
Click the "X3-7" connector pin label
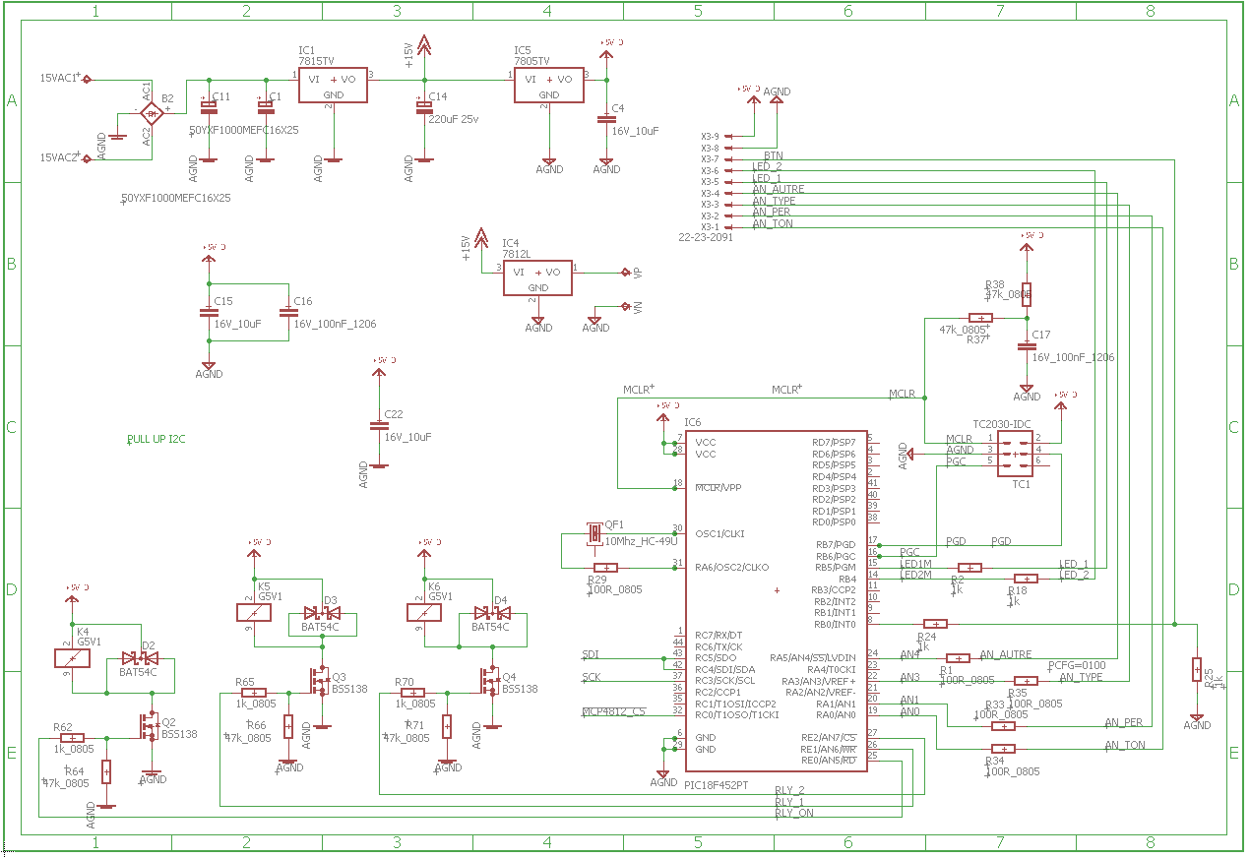(710, 158)
